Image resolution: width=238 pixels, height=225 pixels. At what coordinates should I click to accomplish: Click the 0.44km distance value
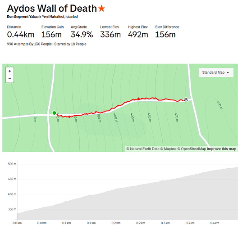[20, 35]
